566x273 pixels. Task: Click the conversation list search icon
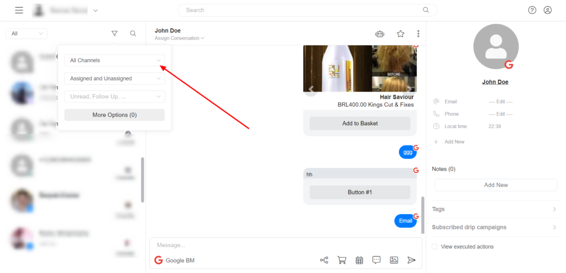pyautogui.click(x=133, y=34)
